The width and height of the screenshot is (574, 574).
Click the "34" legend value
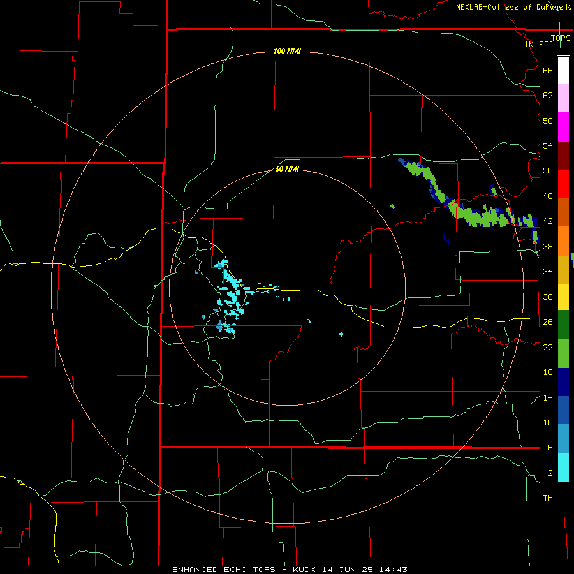click(548, 272)
